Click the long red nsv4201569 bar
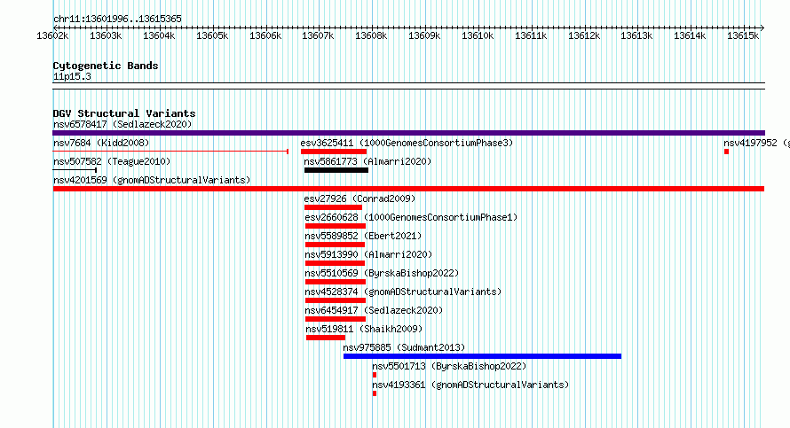The width and height of the screenshot is (790, 428). [x=408, y=189]
